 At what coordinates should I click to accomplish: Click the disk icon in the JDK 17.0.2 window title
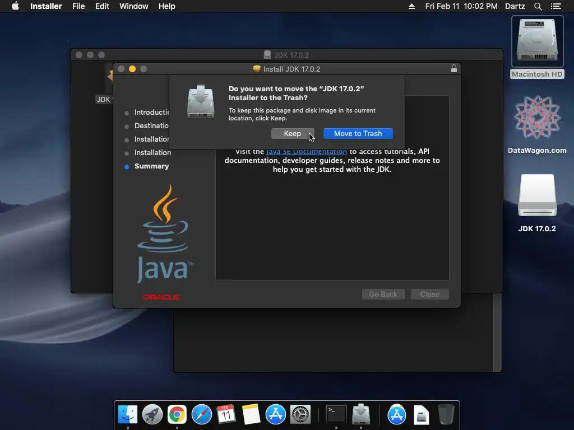[x=267, y=55]
